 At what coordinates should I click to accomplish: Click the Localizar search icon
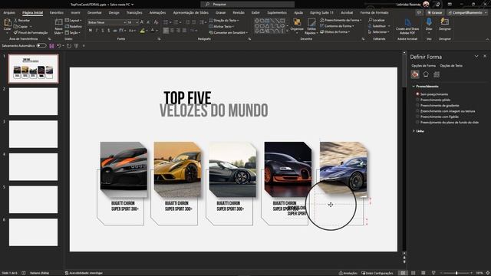(371, 20)
